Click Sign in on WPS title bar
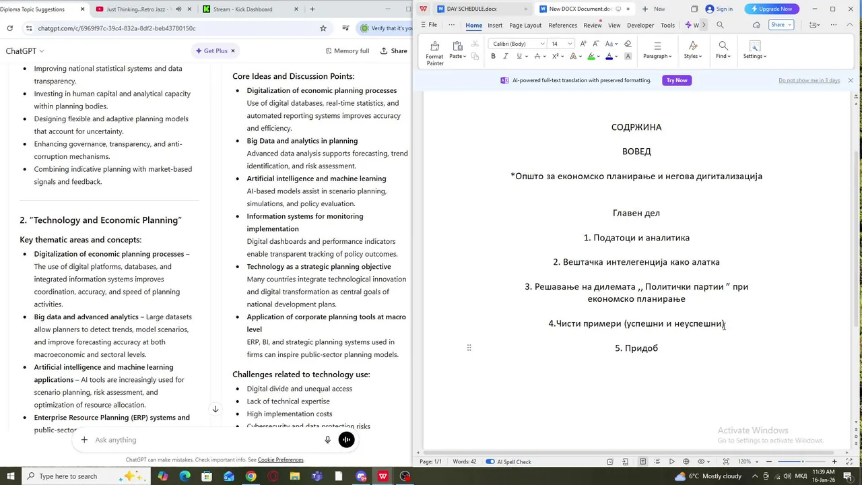The width and height of the screenshot is (862, 485). [719, 9]
